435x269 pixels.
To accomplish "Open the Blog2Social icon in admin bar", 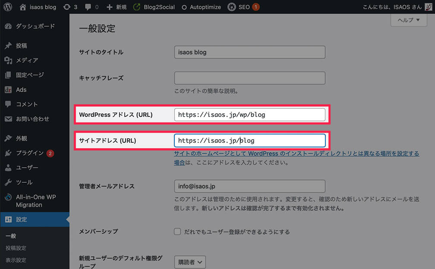I will coord(136,7).
